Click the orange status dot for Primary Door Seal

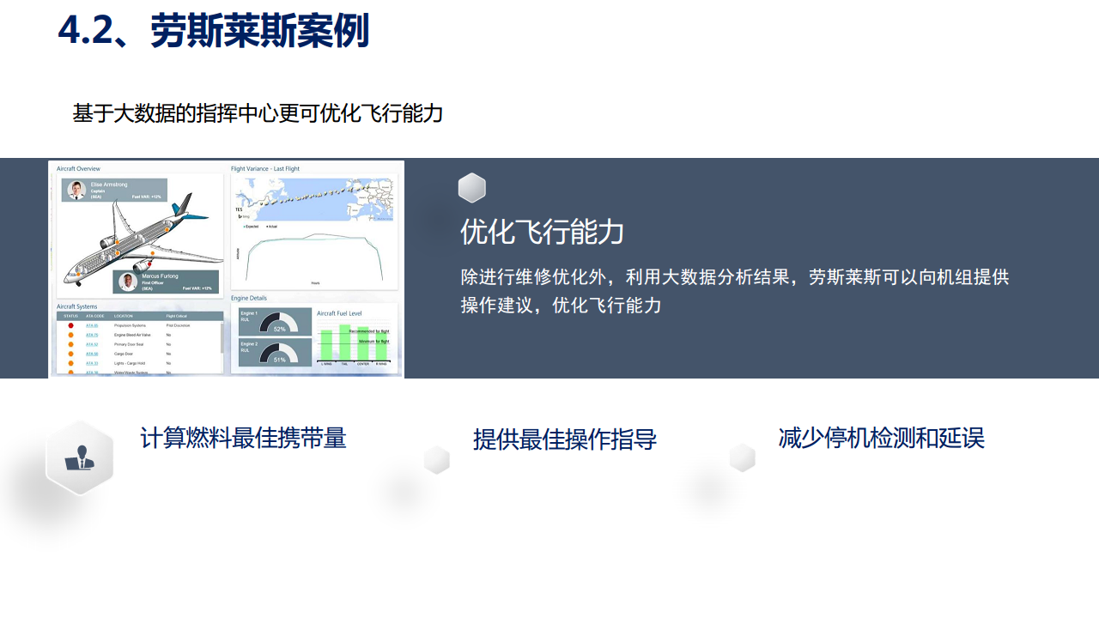[x=70, y=344]
